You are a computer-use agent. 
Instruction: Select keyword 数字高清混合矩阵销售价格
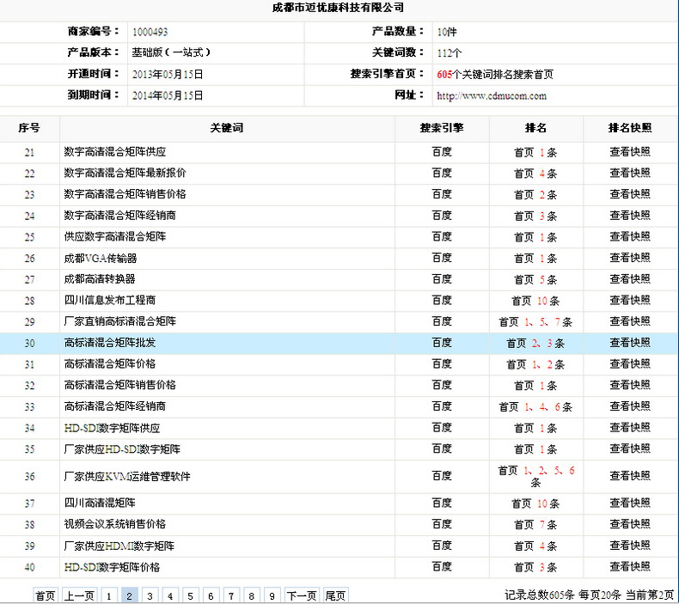click(125, 194)
